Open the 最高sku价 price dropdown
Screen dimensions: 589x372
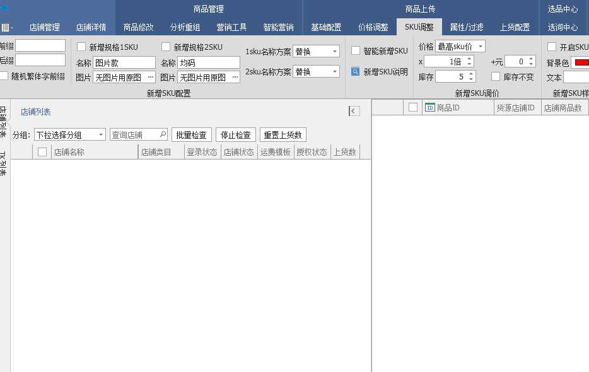[x=480, y=46]
